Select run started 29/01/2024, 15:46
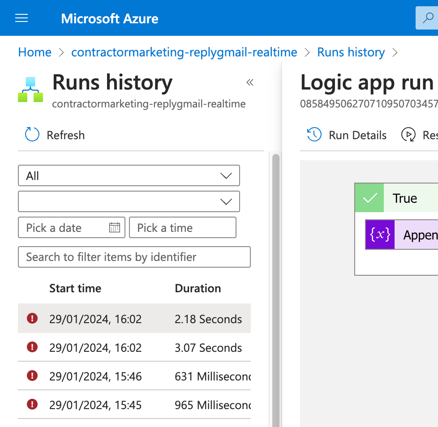438x427 pixels. click(134, 376)
